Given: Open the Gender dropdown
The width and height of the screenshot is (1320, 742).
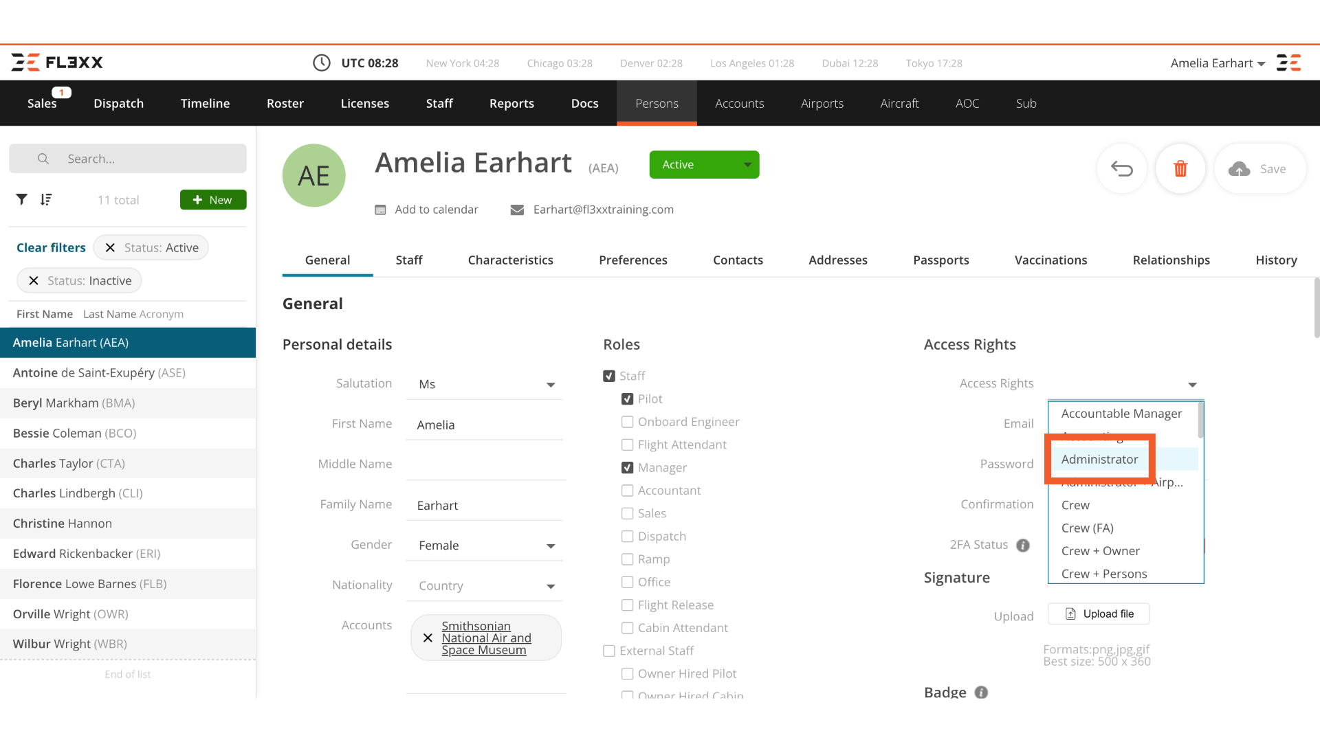Looking at the screenshot, I should coord(550,546).
